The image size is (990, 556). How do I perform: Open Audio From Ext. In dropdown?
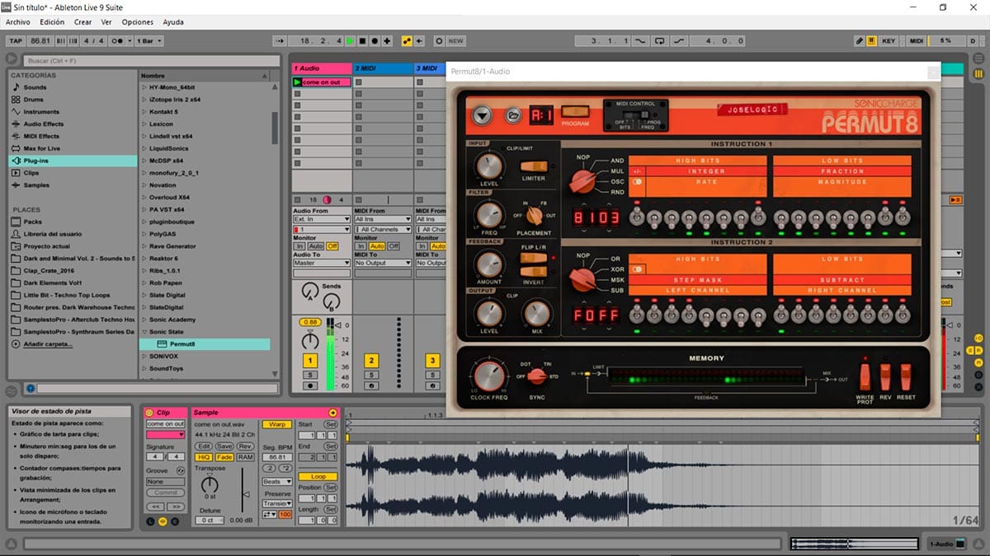point(323,220)
